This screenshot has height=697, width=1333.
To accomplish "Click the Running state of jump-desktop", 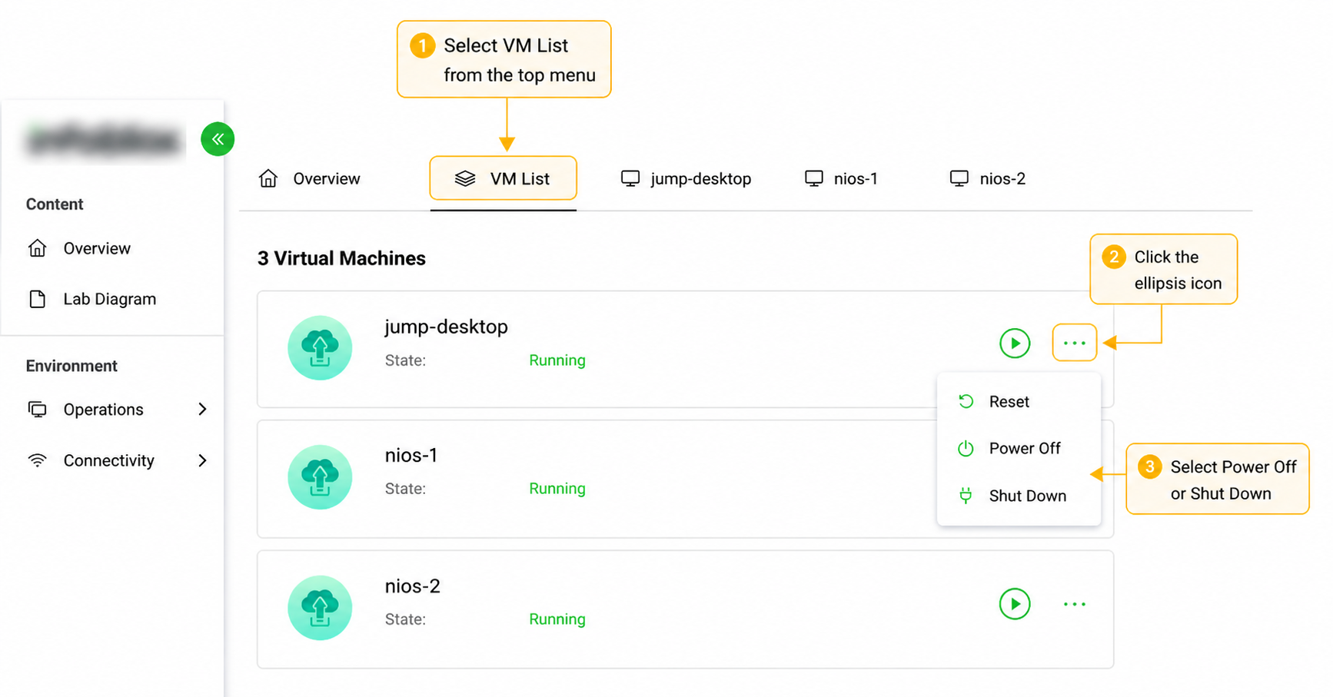I will click(x=557, y=360).
